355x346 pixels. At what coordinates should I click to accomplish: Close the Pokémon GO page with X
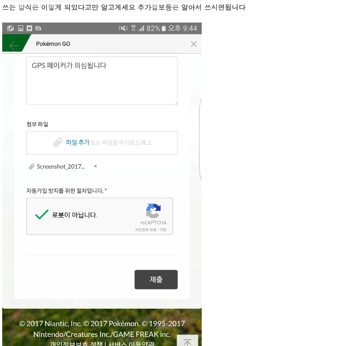pos(194,44)
